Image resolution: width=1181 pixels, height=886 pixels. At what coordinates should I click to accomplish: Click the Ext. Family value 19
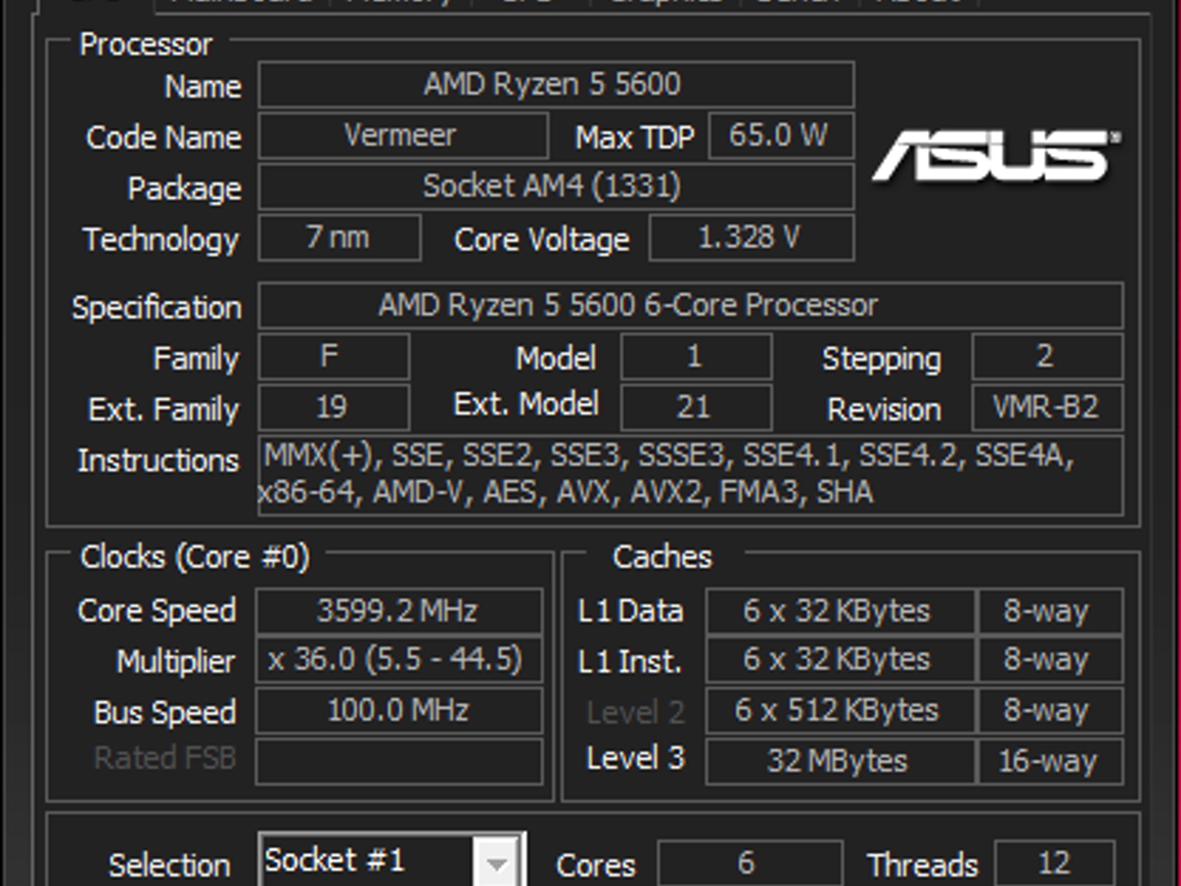pyautogui.click(x=334, y=407)
